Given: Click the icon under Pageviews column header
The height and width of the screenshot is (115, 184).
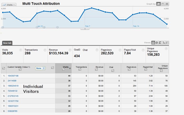Looking at the screenshot, I should tap(129, 69).
